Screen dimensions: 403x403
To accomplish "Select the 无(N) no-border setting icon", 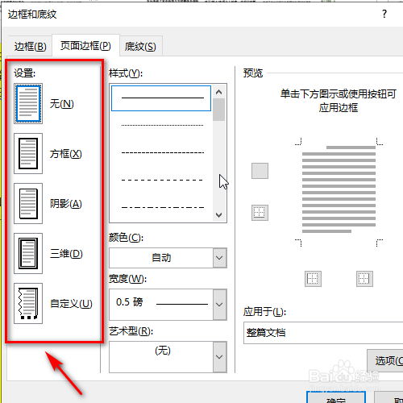I will coord(28,103).
